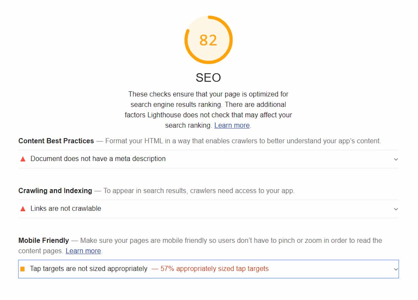
Task: Click the SEO category title
Action: [209, 78]
